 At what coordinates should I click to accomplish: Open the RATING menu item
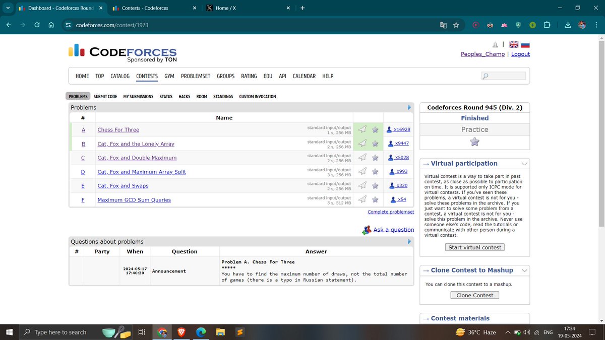[x=249, y=76]
